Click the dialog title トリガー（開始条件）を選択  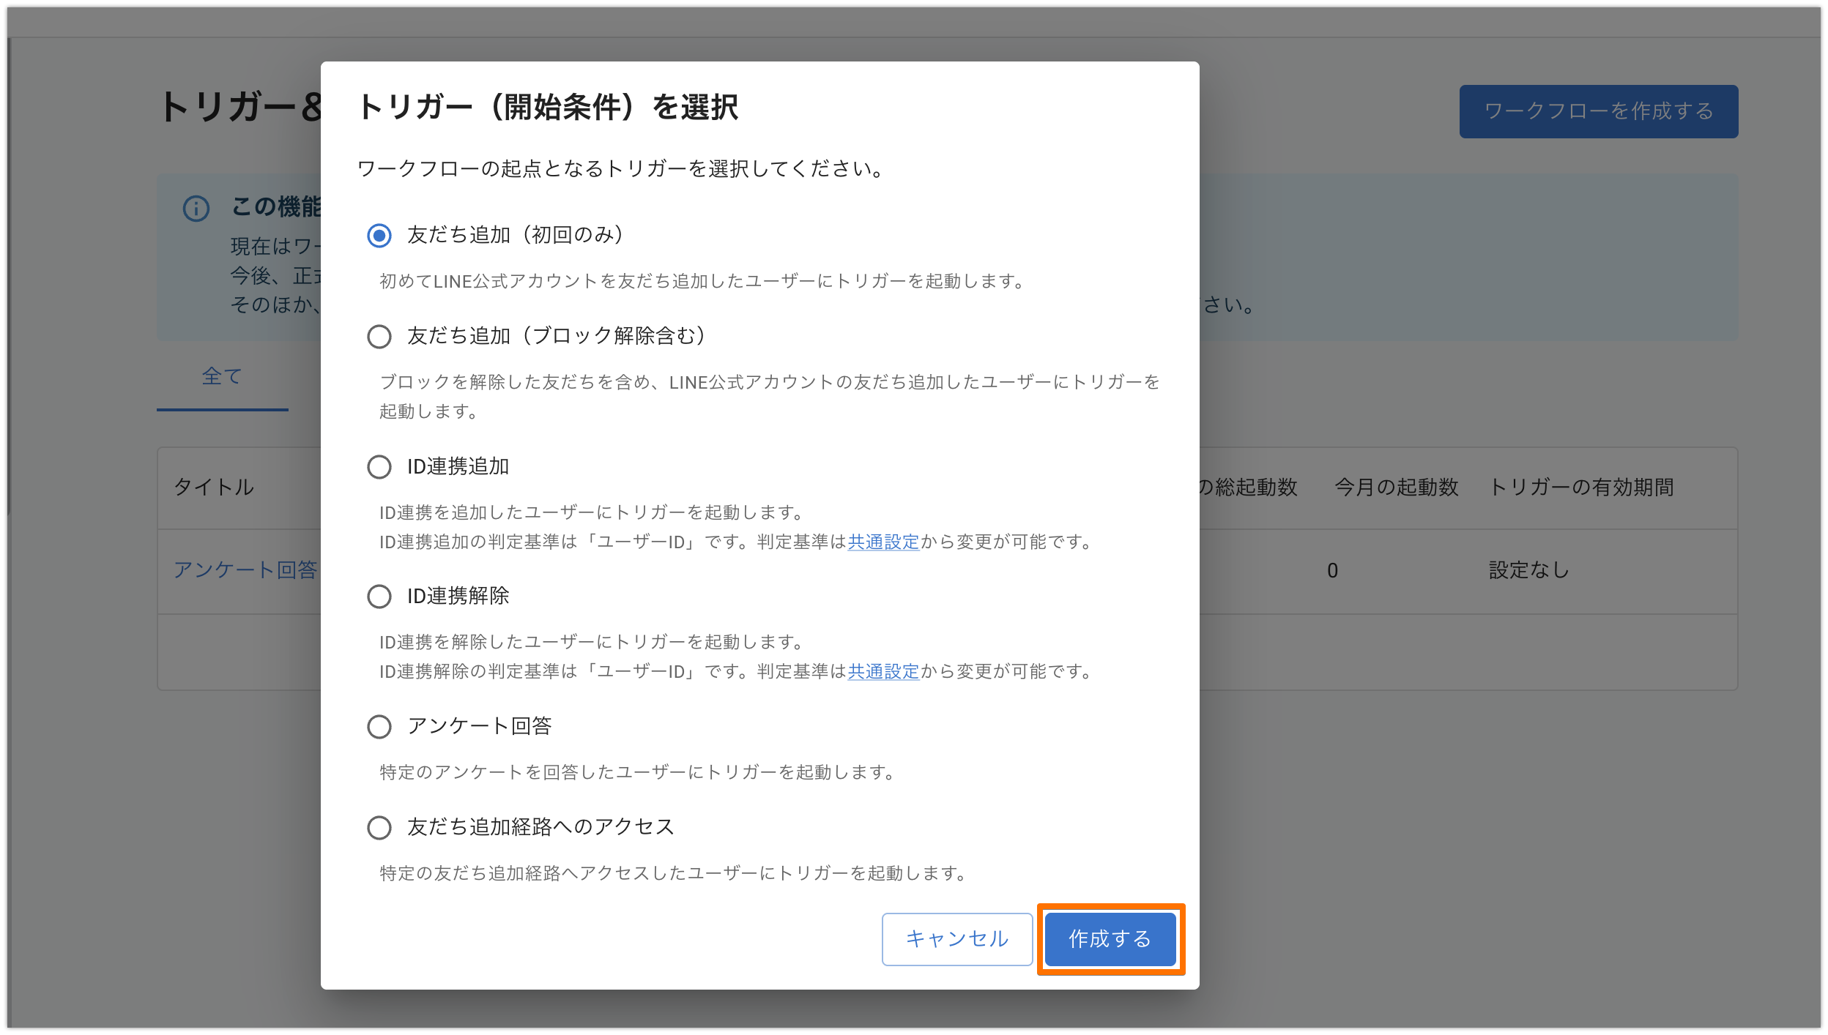click(x=547, y=108)
